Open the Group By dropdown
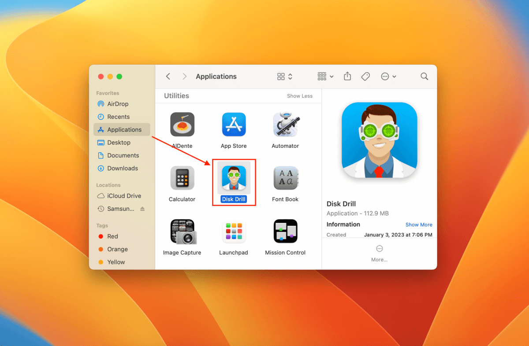529x346 pixels. pyautogui.click(x=326, y=77)
